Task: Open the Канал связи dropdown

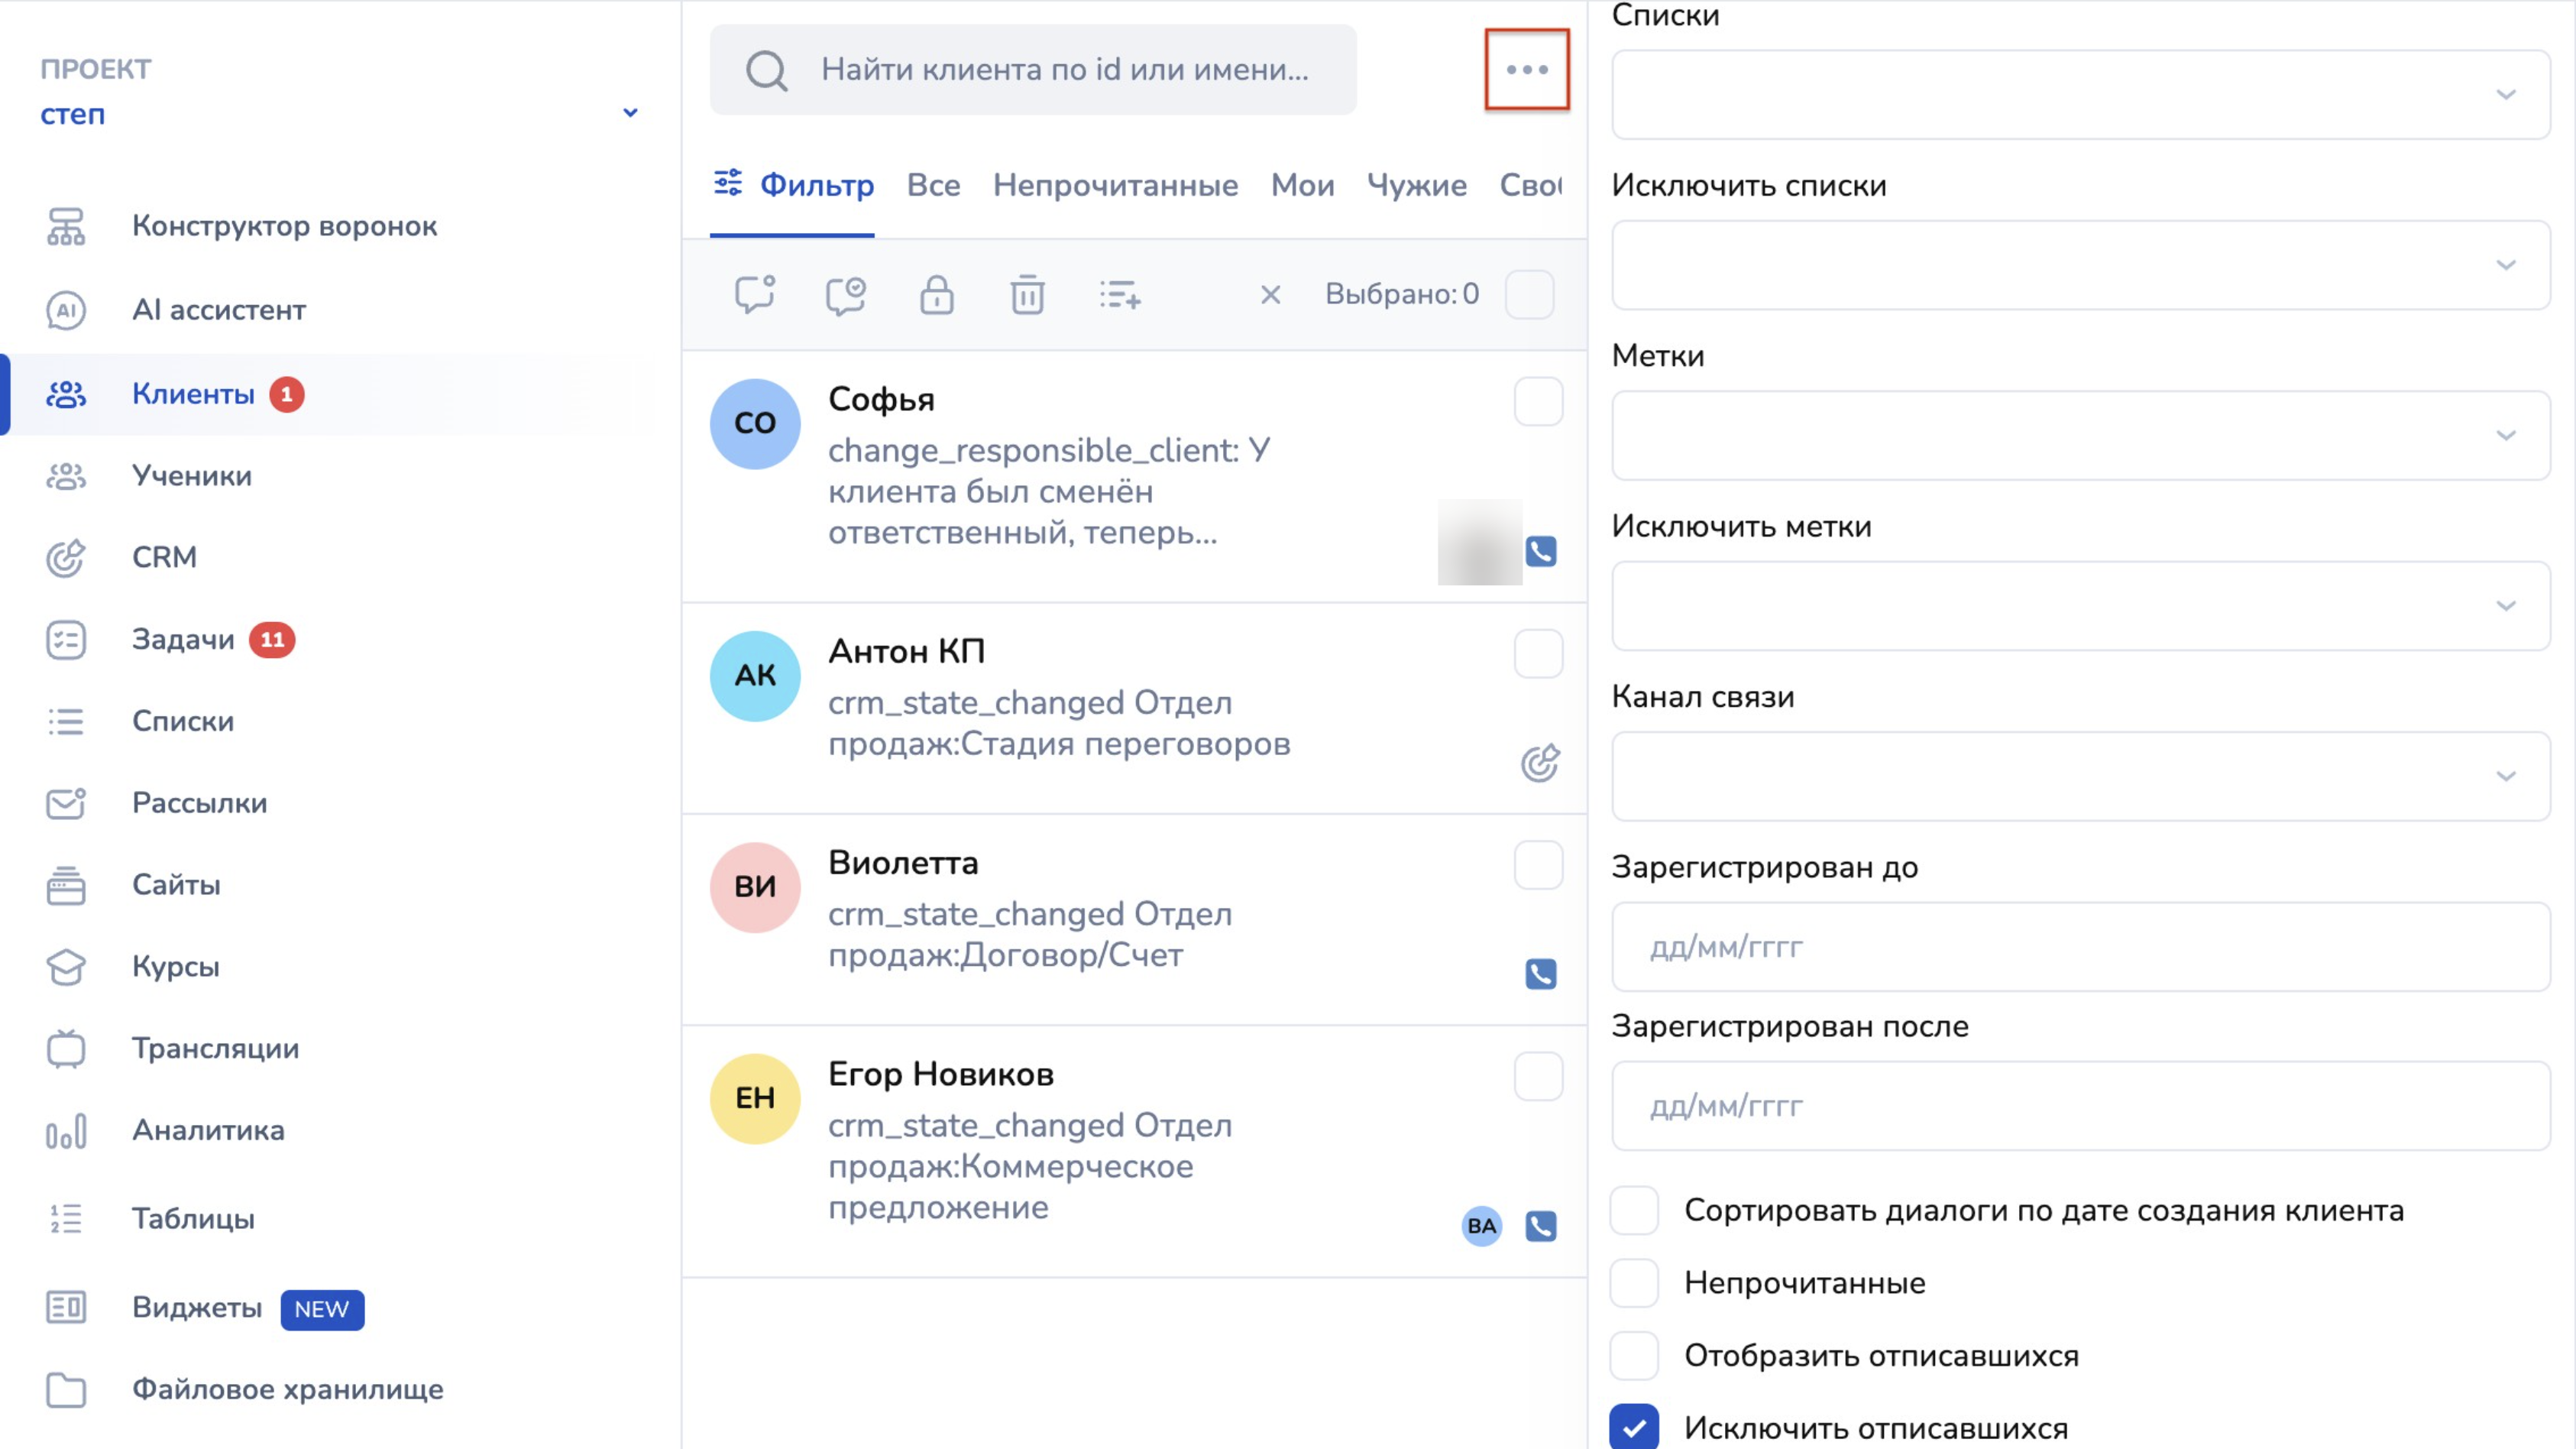Action: 2080,776
